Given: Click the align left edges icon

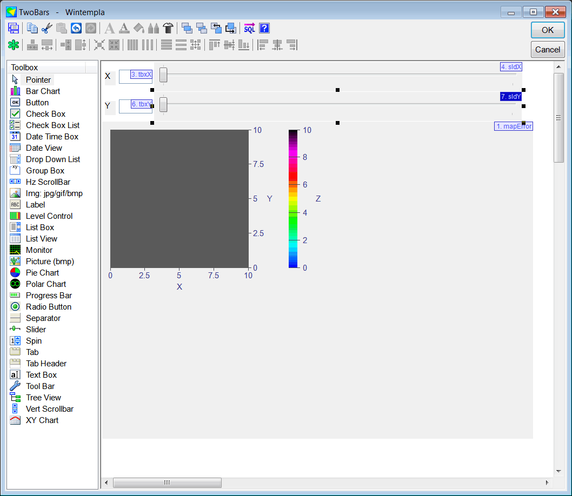Looking at the screenshot, I should 263,45.
